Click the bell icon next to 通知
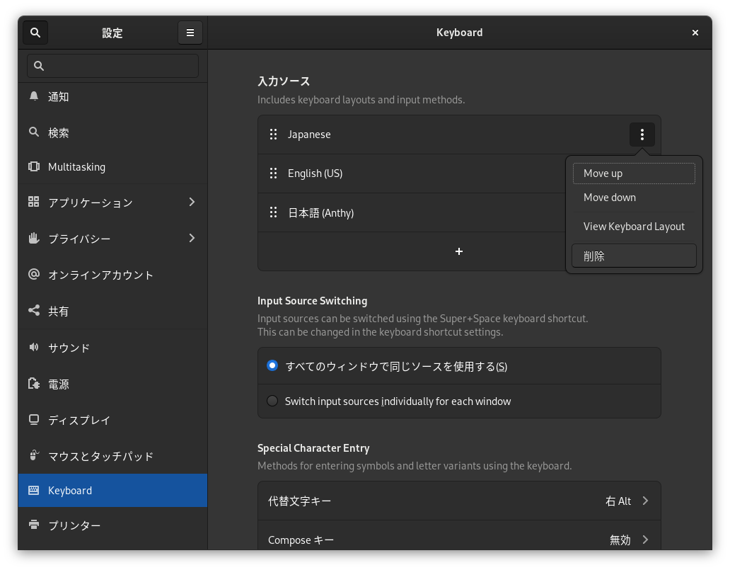 click(x=33, y=96)
